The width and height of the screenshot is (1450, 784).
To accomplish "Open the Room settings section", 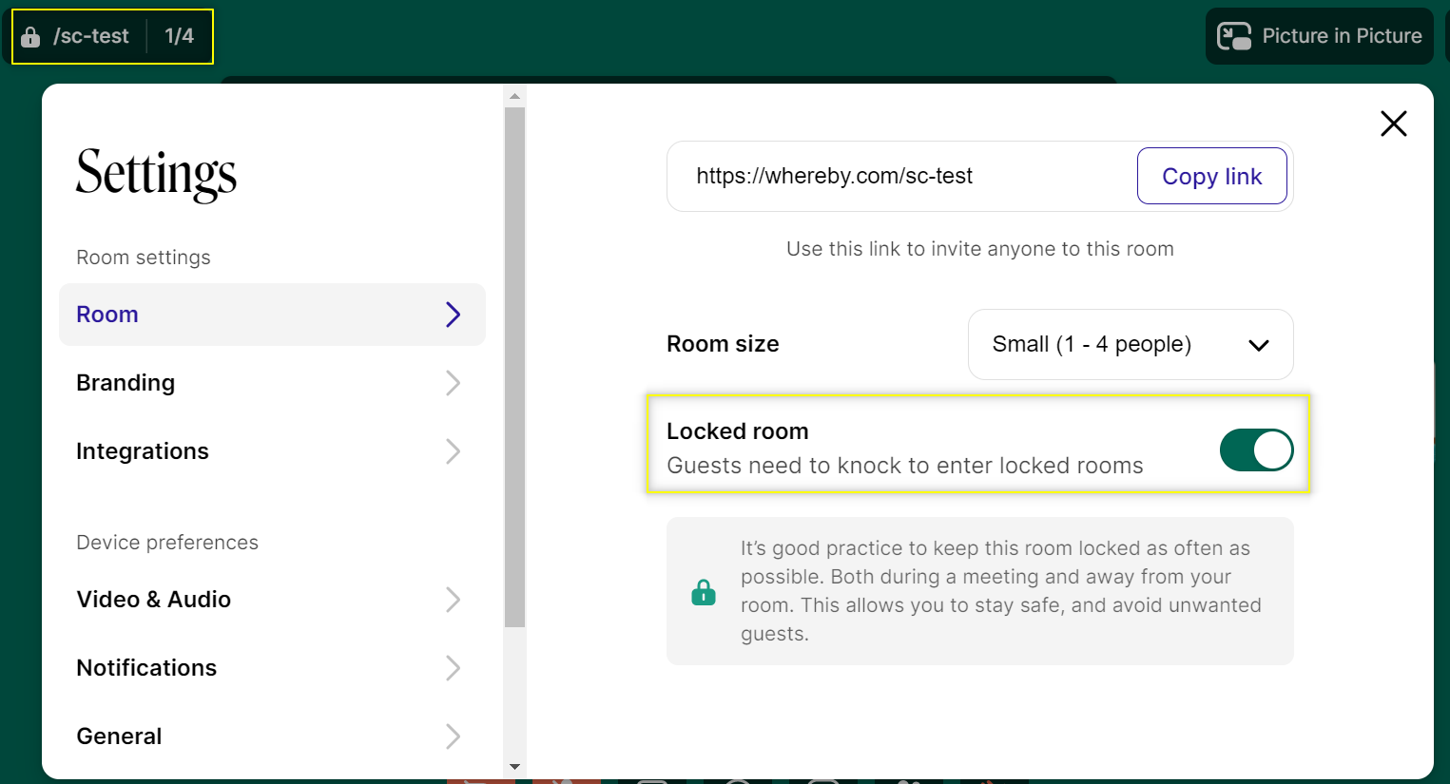I will tap(272, 315).
